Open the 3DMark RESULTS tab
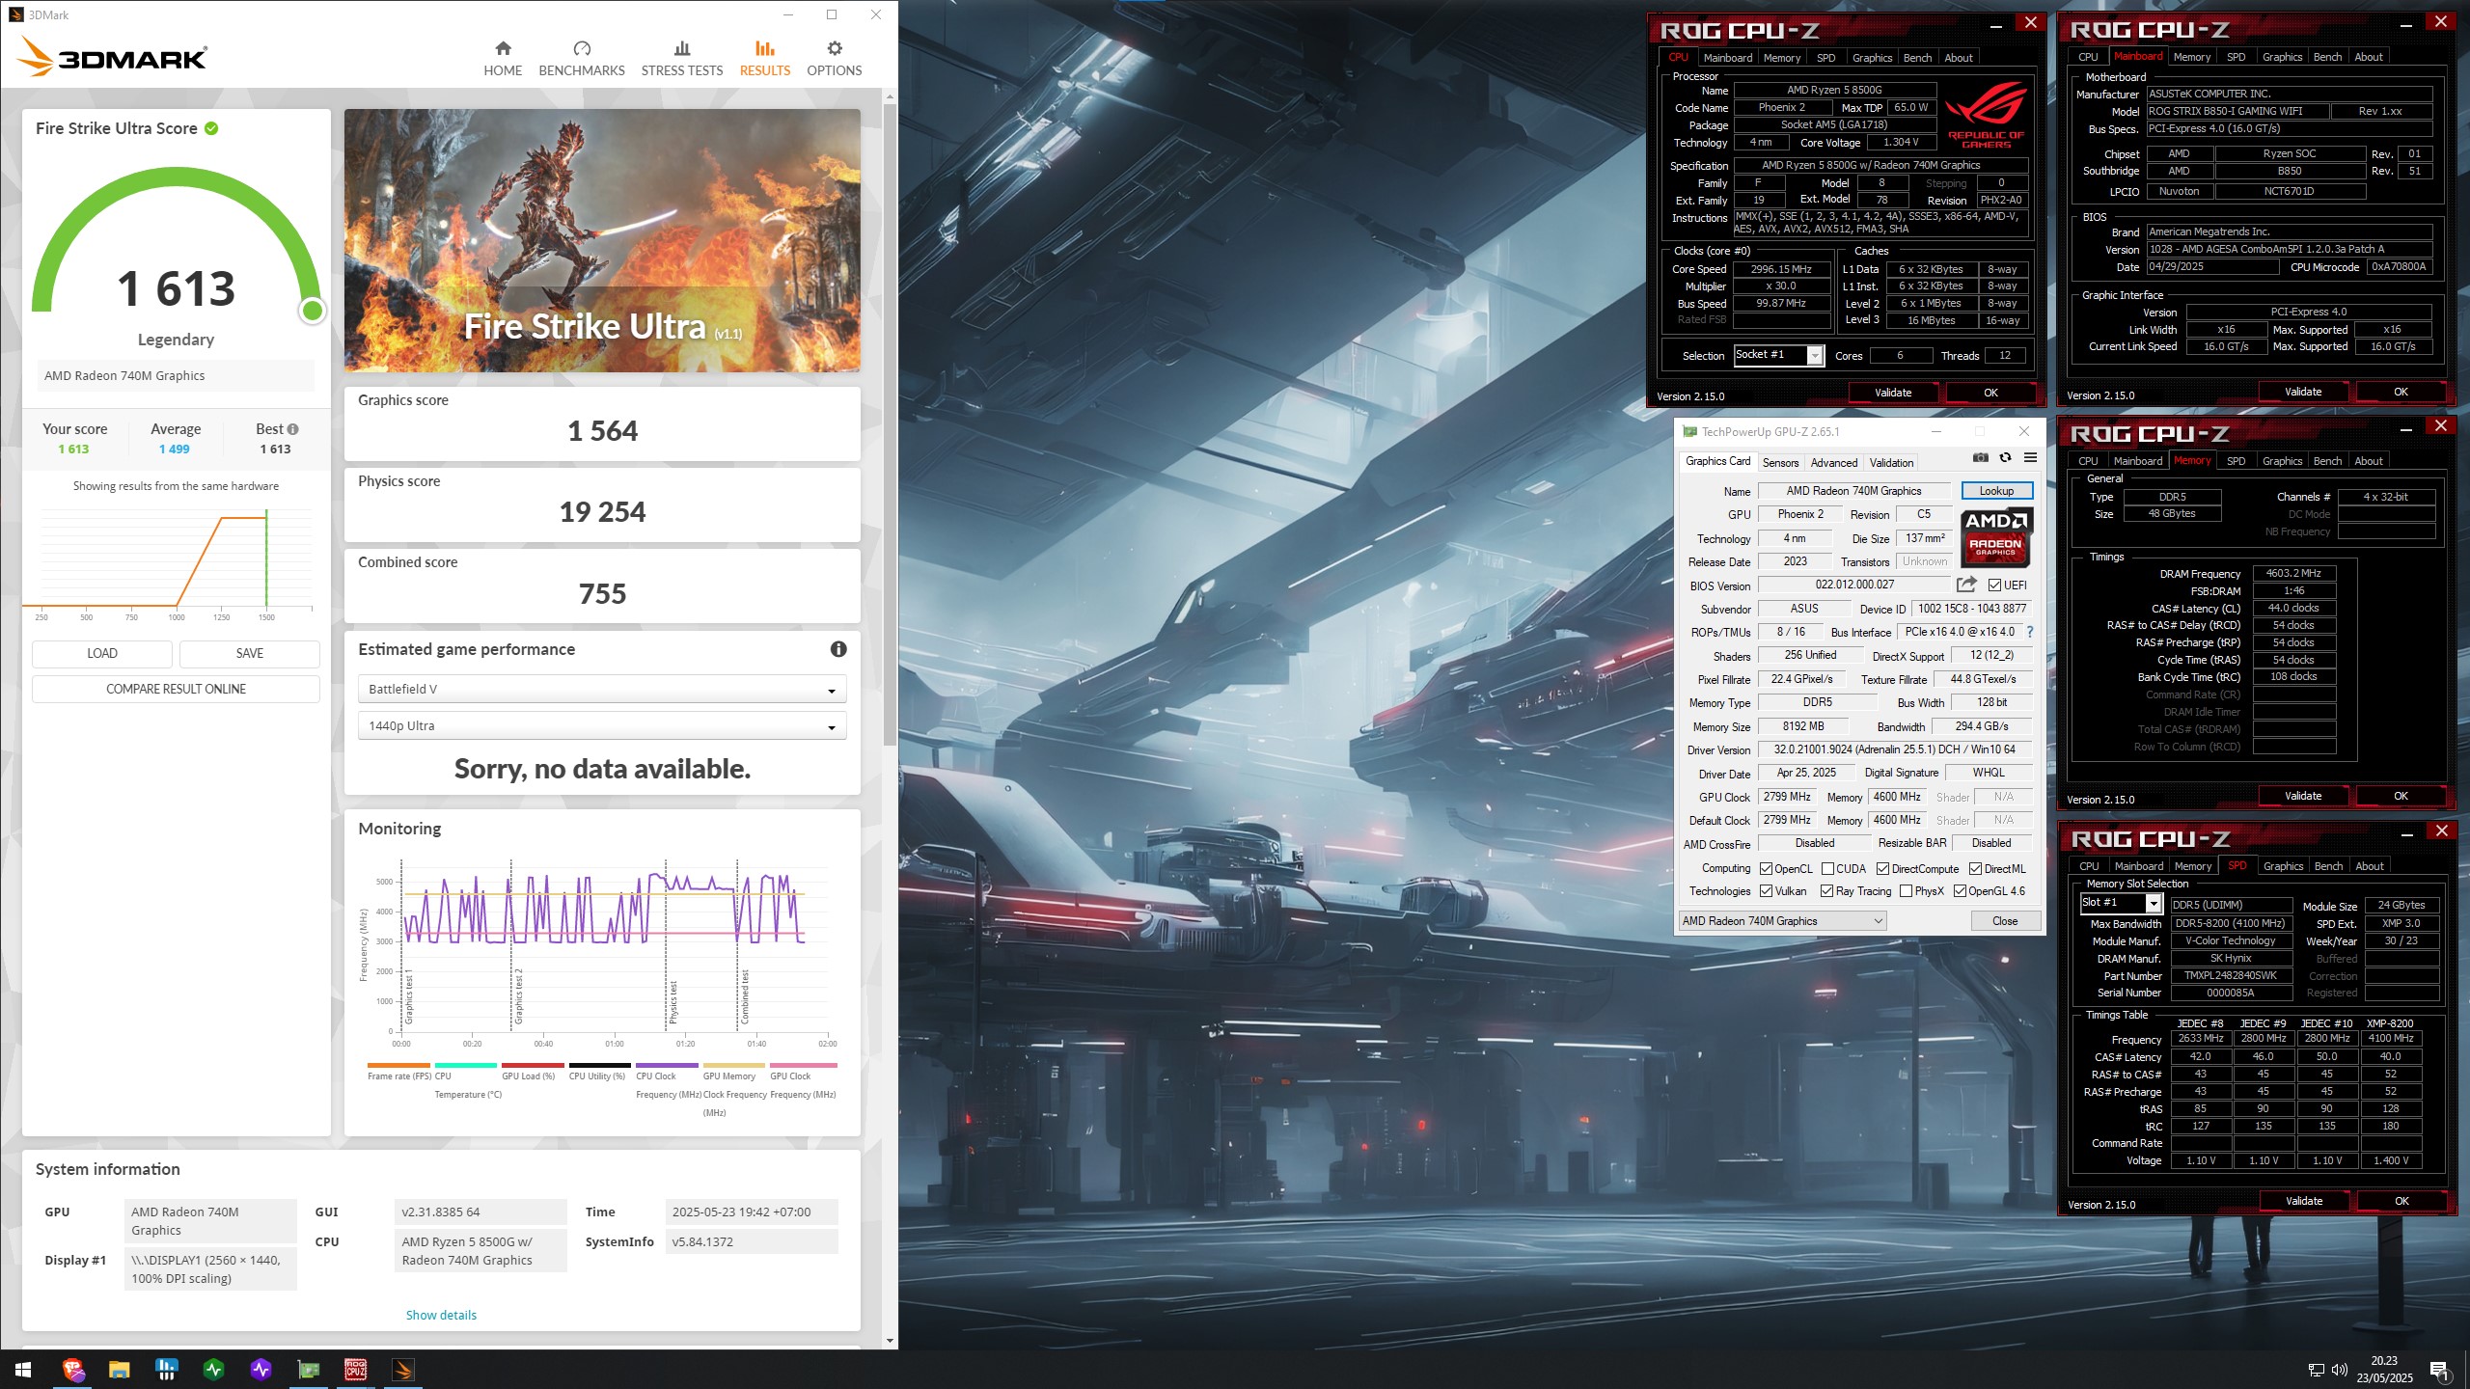Screen dimensions: 2470x1389 (x=765, y=59)
